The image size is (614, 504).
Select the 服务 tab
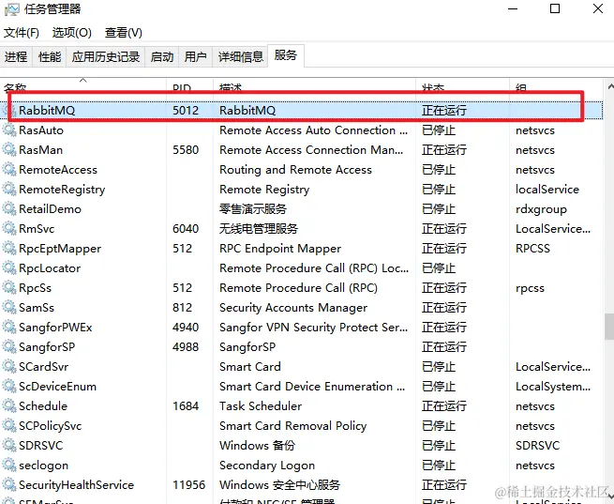point(286,55)
